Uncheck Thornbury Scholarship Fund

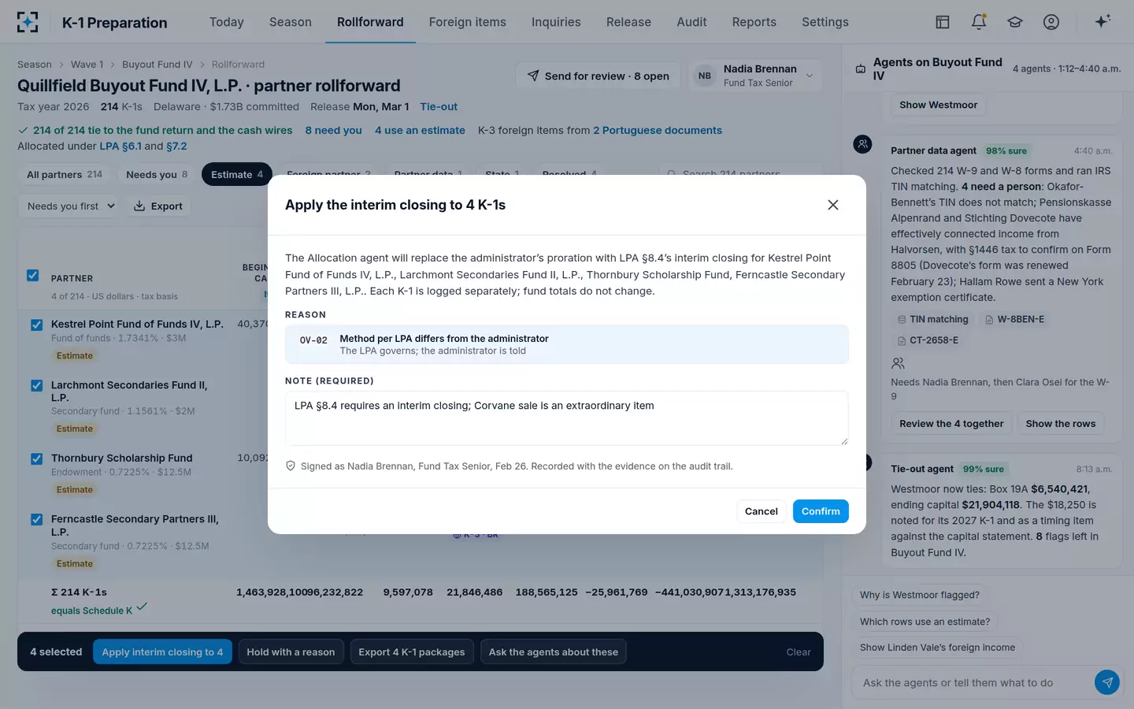36,458
